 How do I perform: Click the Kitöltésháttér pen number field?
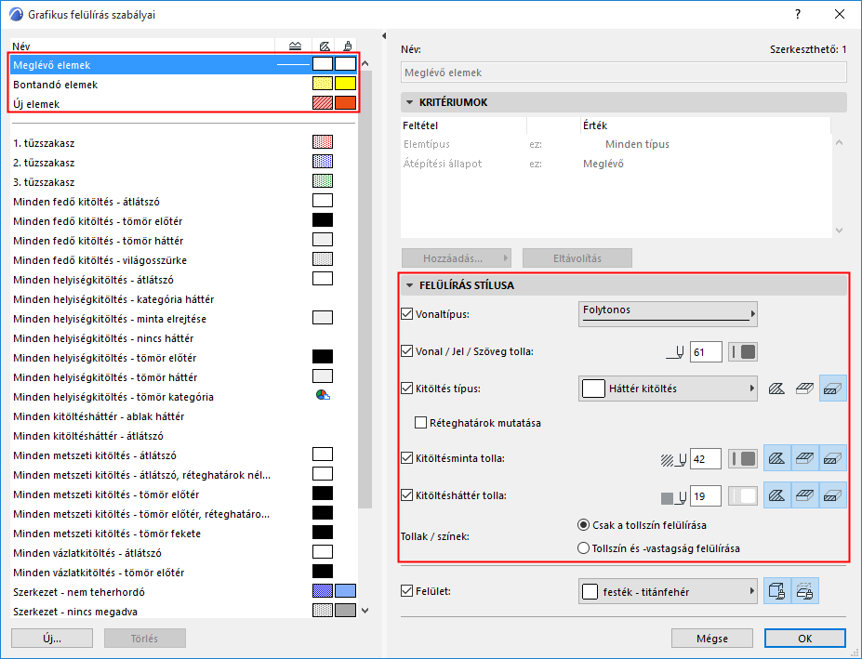click(x=706, y=496)
